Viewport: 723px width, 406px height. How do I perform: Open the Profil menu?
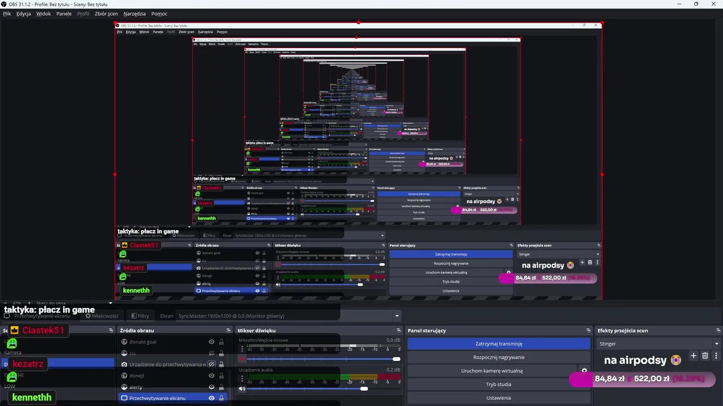(83, 14)
